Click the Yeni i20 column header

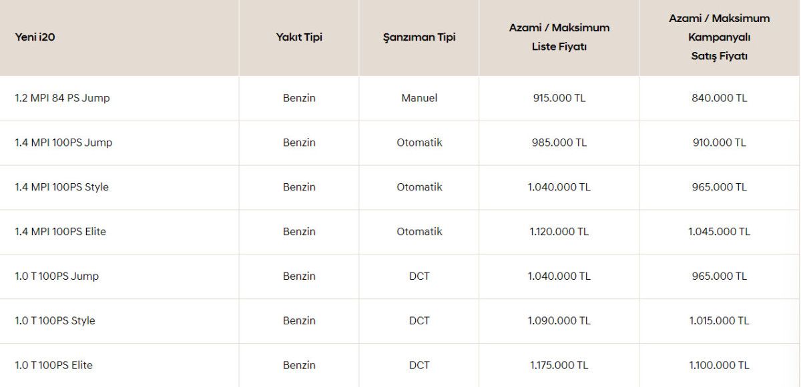click(x=35, y=37)
